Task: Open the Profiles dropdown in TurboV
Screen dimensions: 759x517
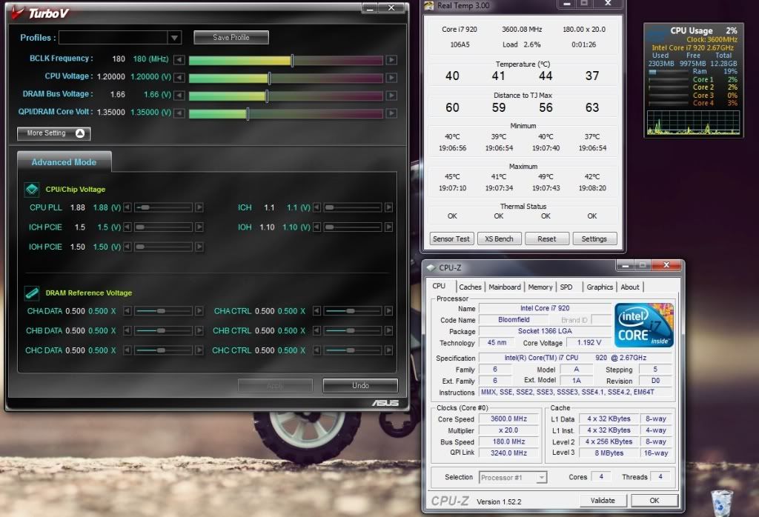Action: [174, 37]
